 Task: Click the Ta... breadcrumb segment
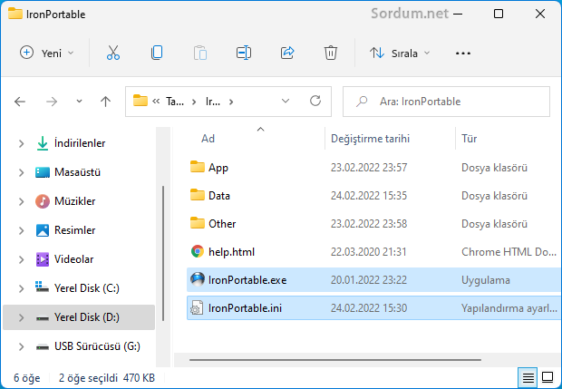pyautogui.click(x=175, y=102)
